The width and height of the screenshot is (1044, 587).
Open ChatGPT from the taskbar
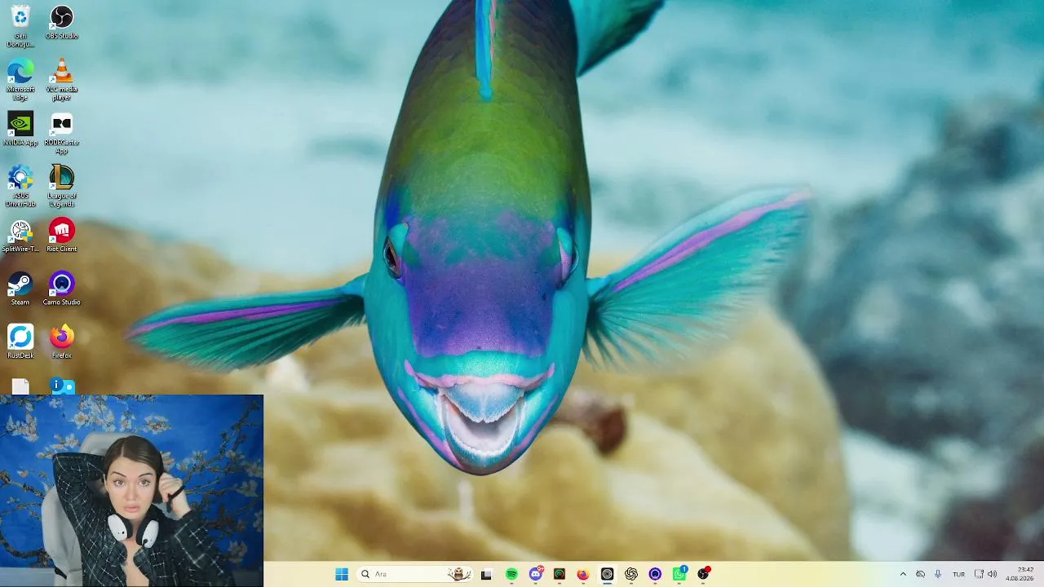pos(631,574)
